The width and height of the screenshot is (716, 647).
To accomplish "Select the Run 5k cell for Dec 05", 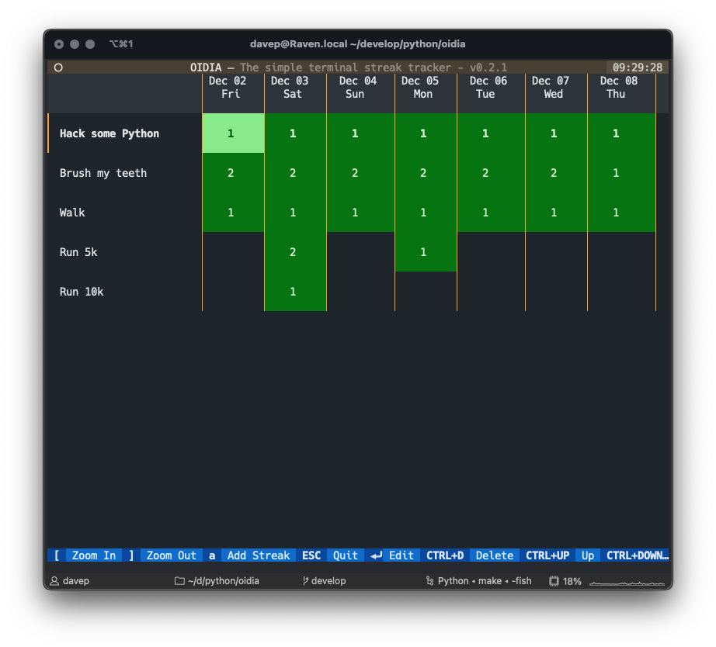I will (423, 252).
